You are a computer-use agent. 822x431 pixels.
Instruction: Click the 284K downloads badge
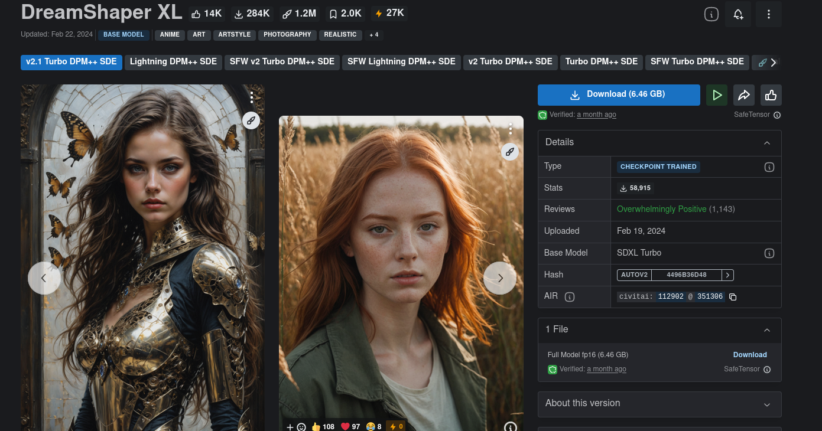pos(252,14)
